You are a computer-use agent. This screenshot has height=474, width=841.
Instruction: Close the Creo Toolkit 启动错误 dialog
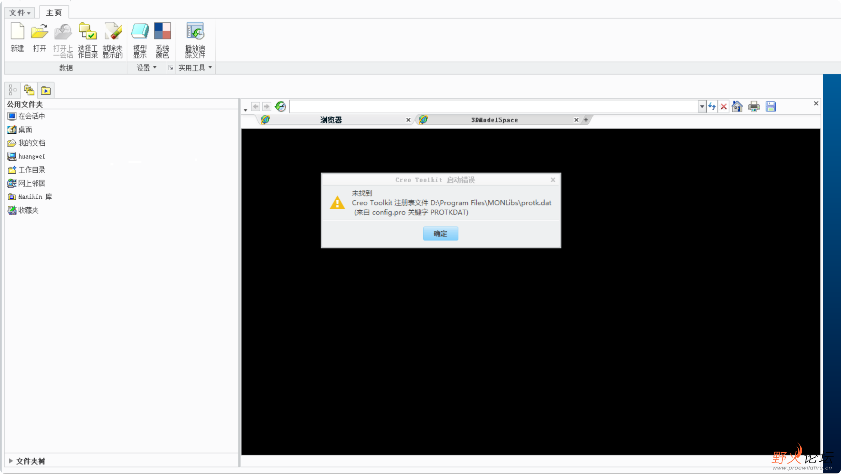pyautogui.click(x=553, y=180)
